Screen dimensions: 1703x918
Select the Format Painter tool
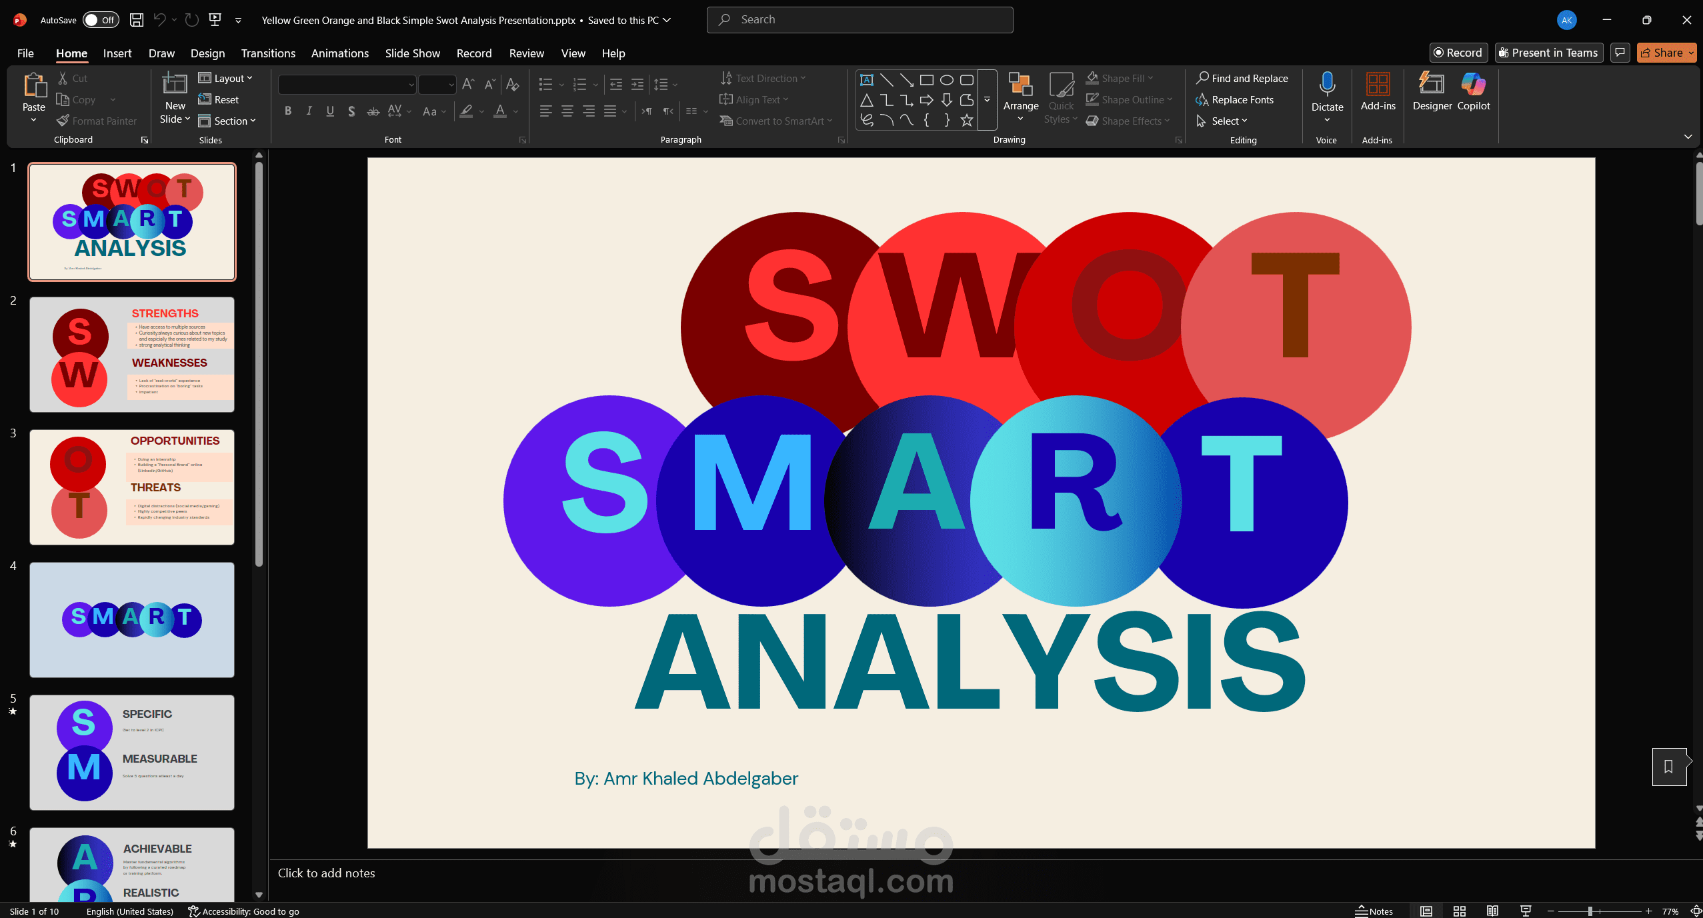point(97,121)
